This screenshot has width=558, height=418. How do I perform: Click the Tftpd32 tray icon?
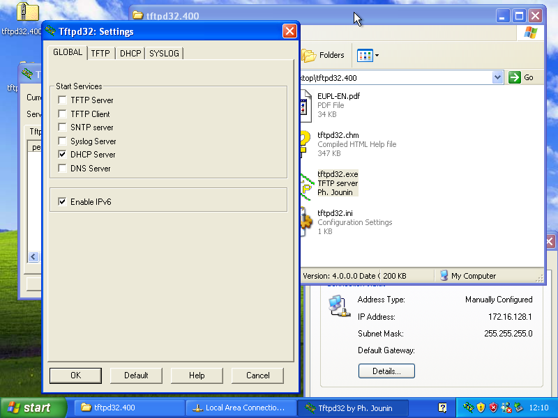click(x=468, y=408)
